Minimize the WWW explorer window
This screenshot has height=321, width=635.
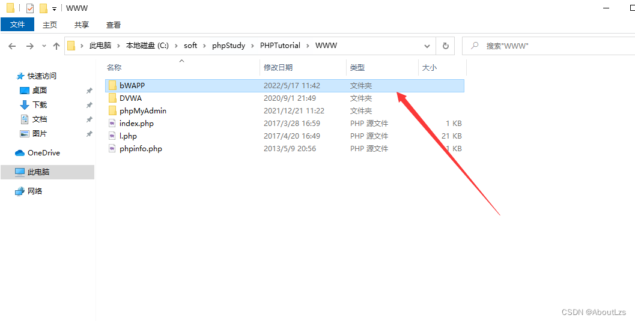click(x=606, y=8)
